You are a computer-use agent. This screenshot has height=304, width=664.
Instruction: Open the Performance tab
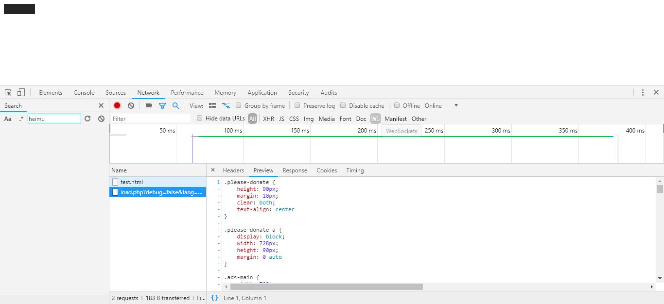(x=187, y=92)
